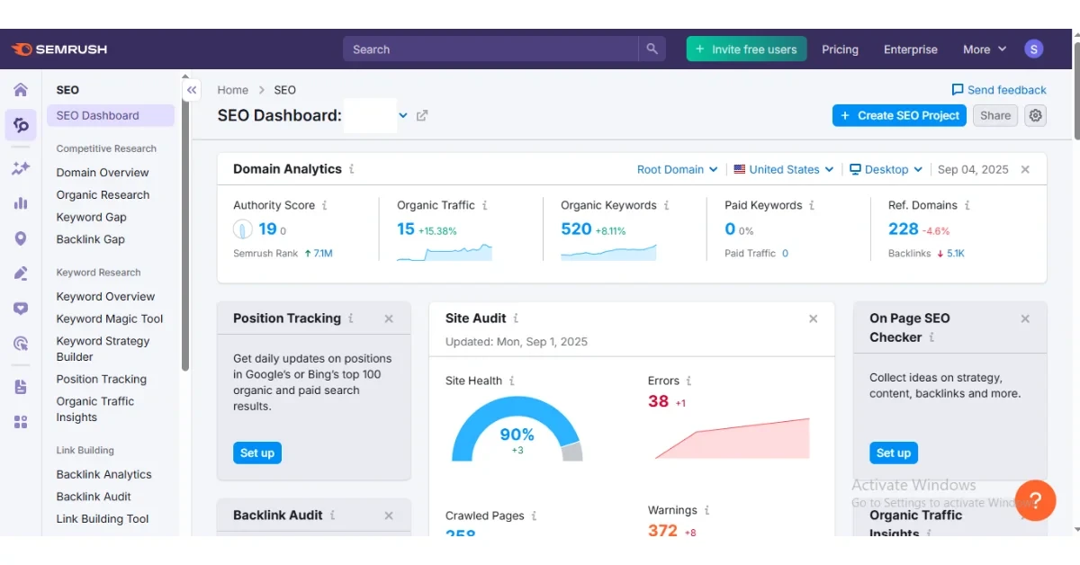Click the Semrush logo
Screen dimensions: 1080x565
click(58, 49)
